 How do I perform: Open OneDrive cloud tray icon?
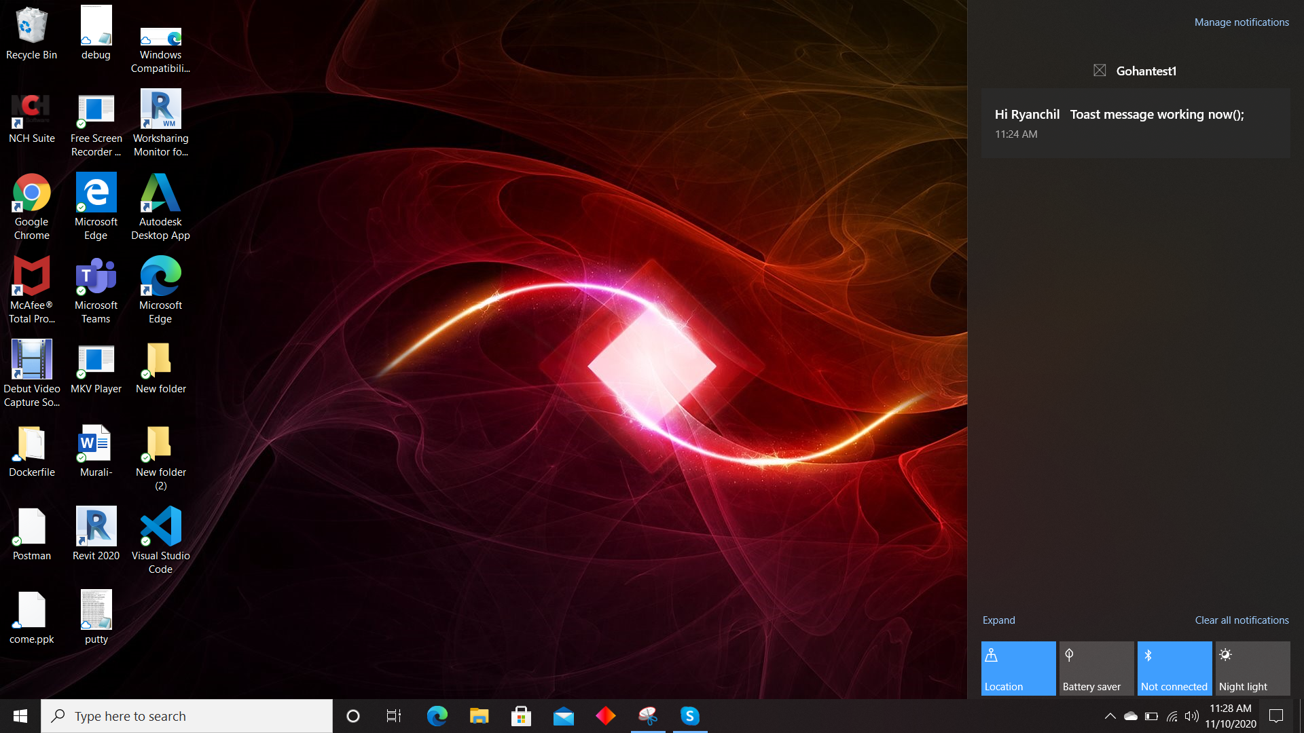coord(1130,716)
